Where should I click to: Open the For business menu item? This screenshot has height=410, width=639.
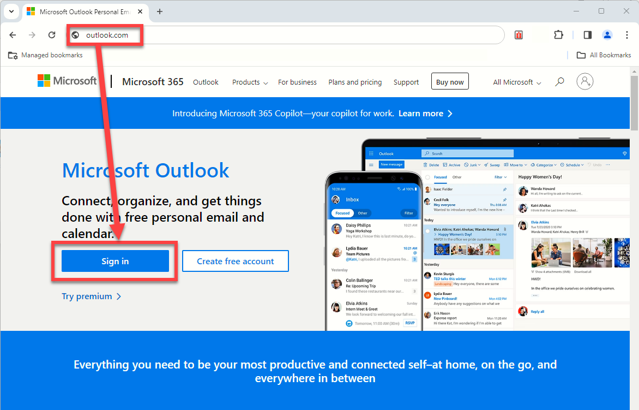[298, 82]
